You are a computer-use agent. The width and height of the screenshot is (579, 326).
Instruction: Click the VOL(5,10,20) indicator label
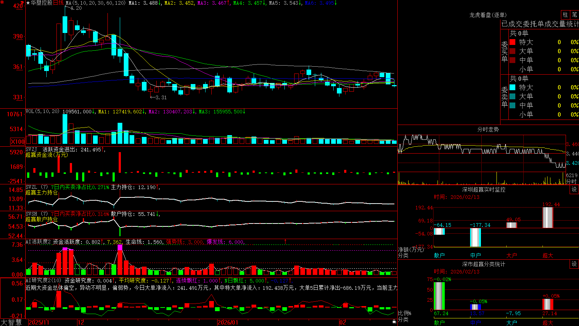tap(42, 112)
